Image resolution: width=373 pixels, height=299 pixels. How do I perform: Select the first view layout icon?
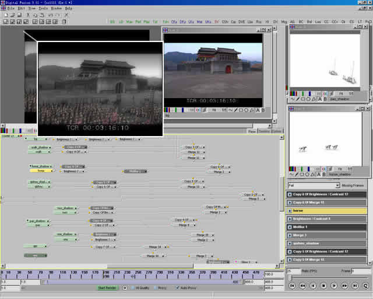click(x=6, y=22)
